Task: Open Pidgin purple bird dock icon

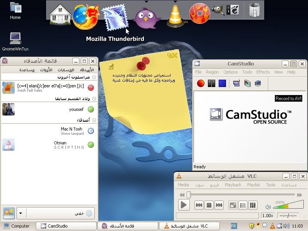Action: tap(146, 18)
